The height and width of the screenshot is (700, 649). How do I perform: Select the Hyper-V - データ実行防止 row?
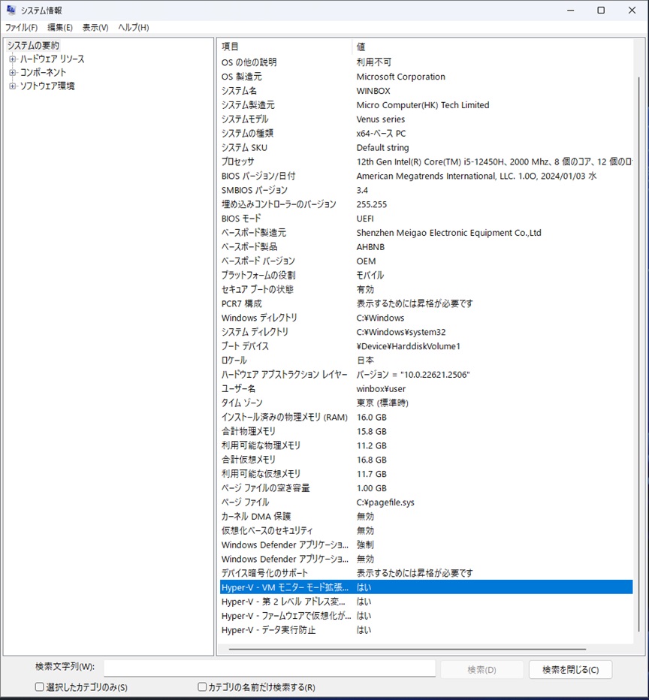pyautogui.click(x=426, y=630)
